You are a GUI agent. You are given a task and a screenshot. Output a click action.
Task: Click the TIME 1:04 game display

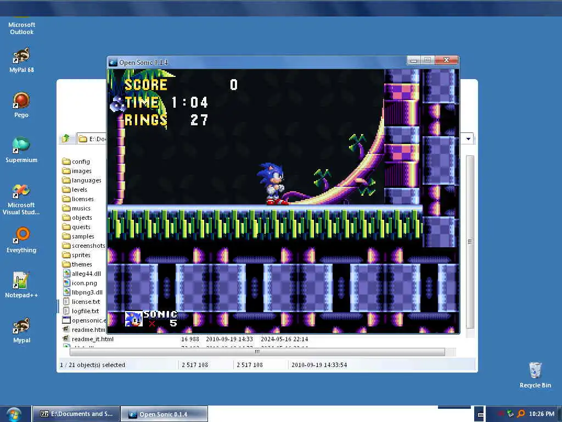[x=166, y=102]
